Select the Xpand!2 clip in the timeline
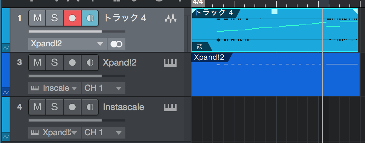365x143 pixels. point(275,74)
